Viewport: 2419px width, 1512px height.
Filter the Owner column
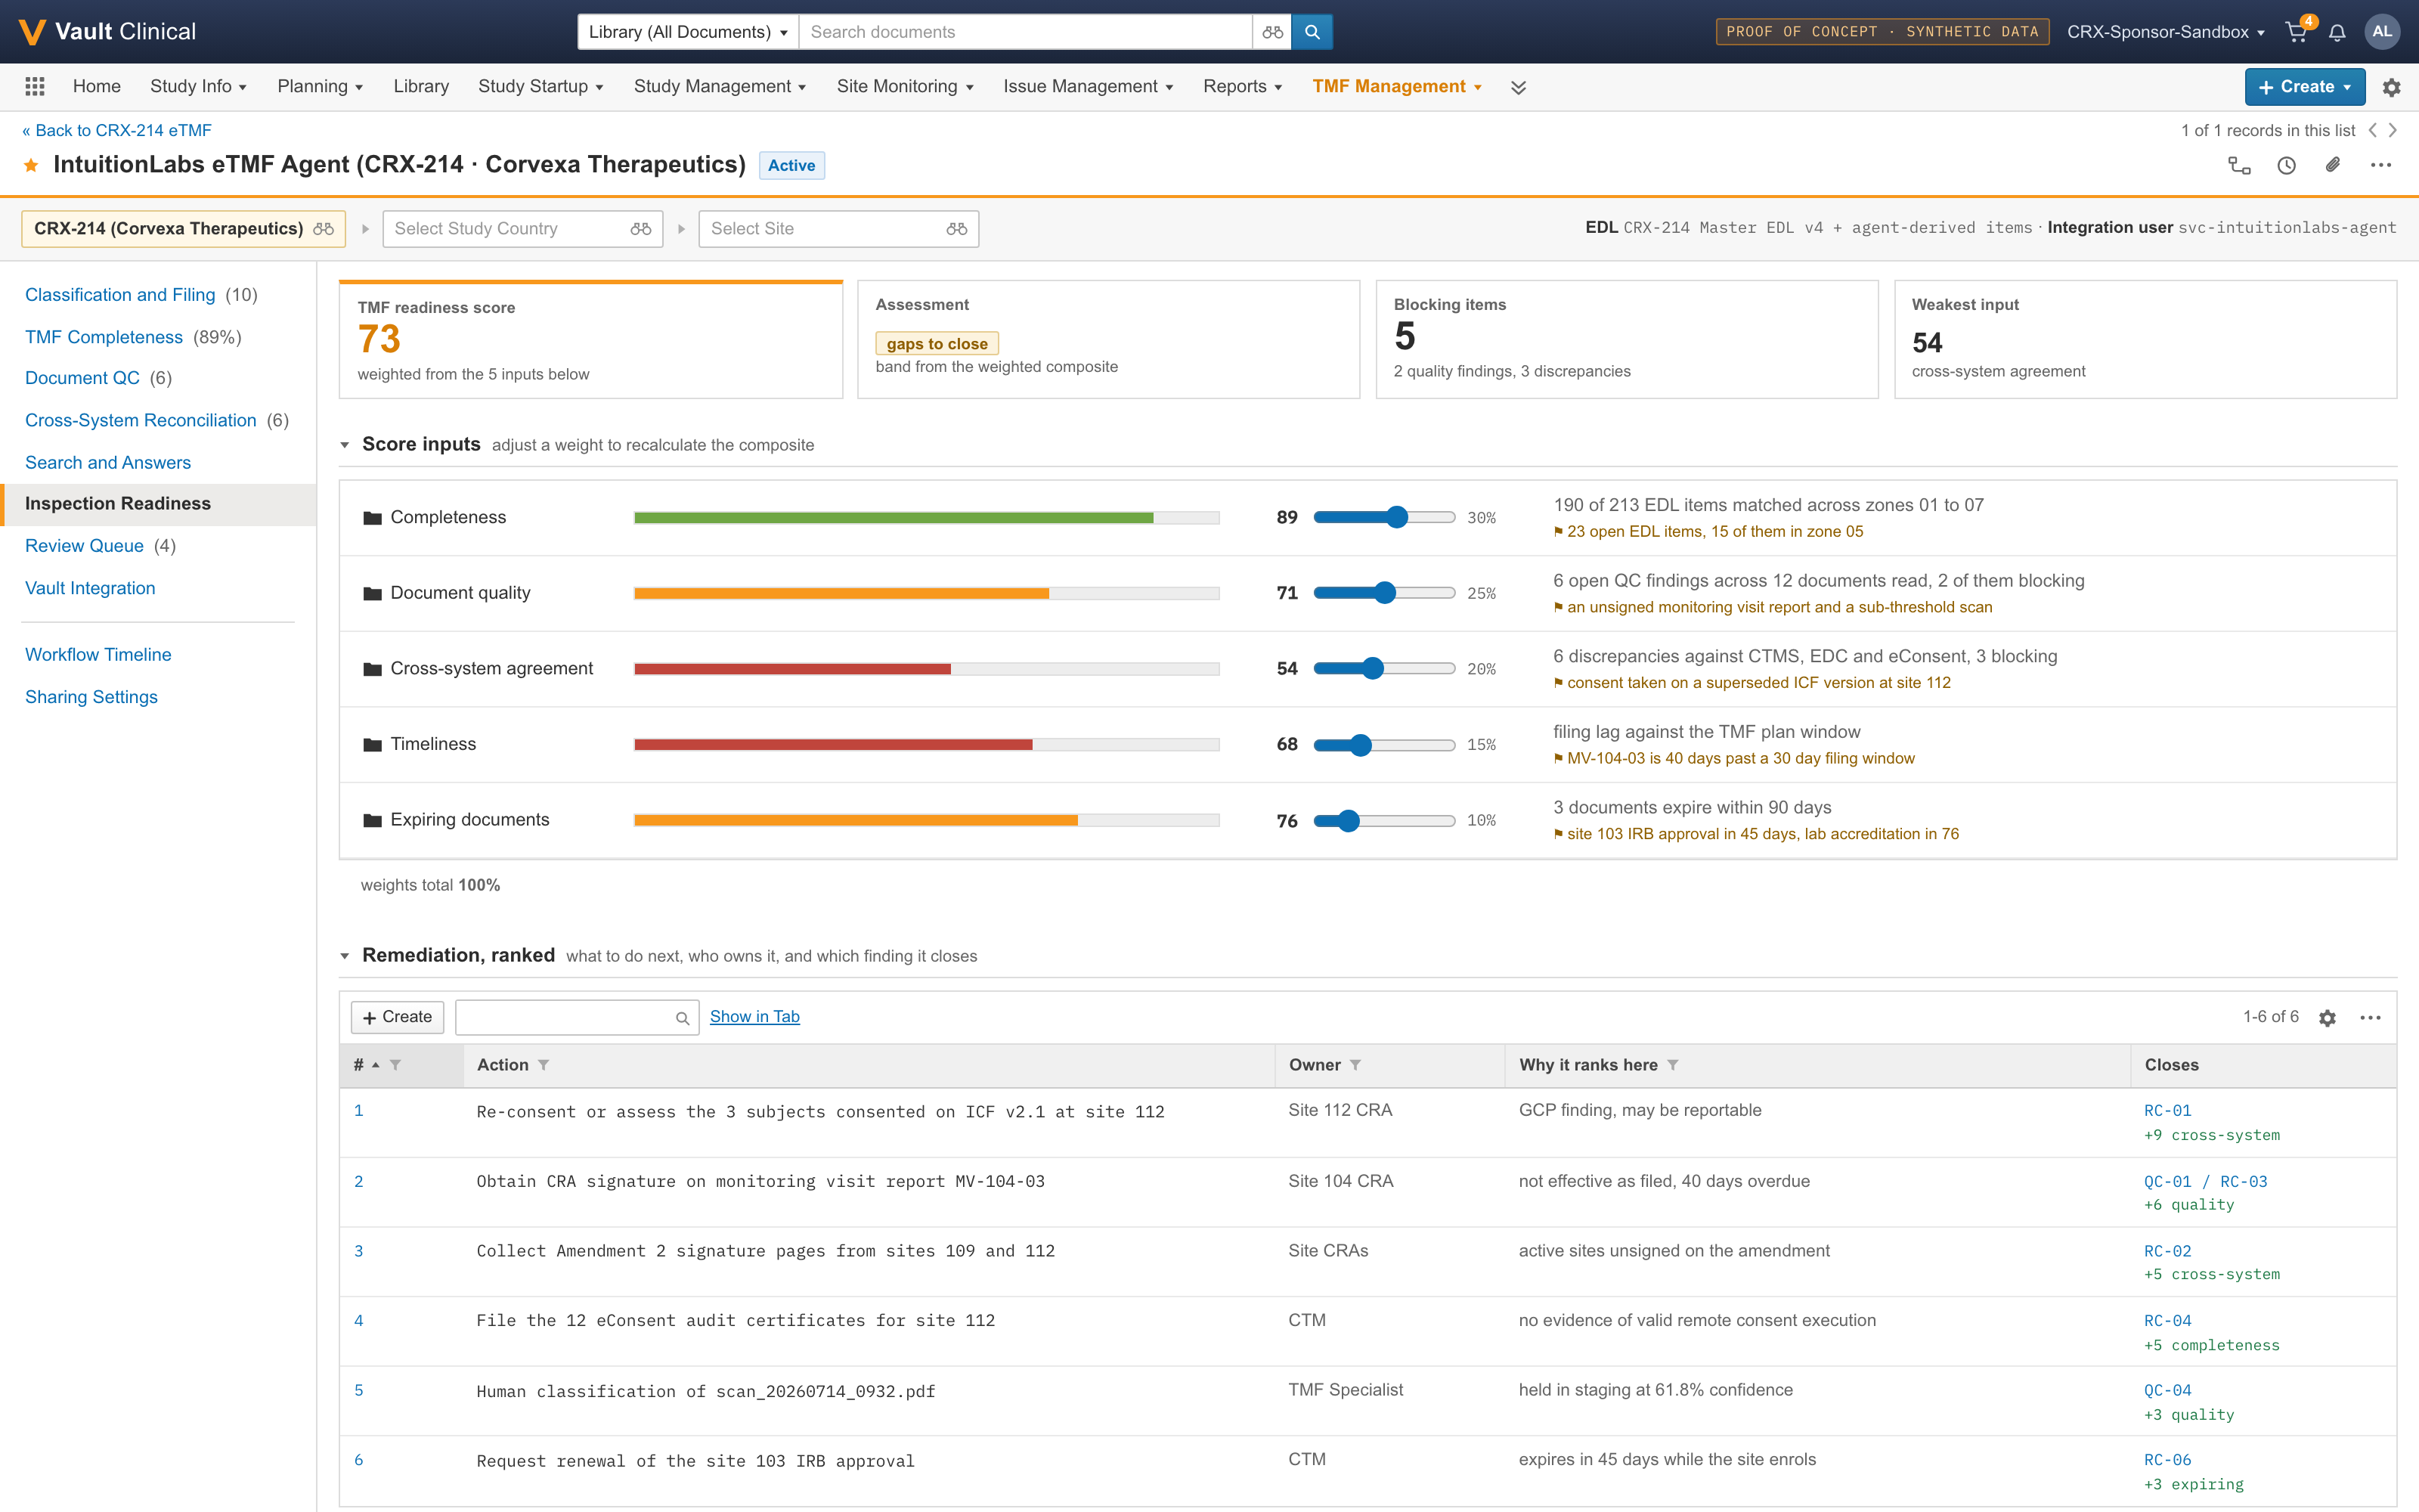pyautogui.click(x=1355, y=1065)
